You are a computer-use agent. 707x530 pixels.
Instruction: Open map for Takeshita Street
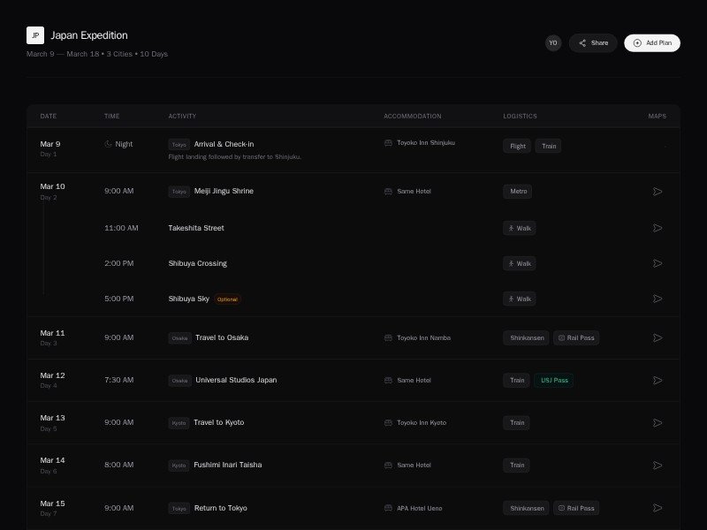(x=657, y=228)
